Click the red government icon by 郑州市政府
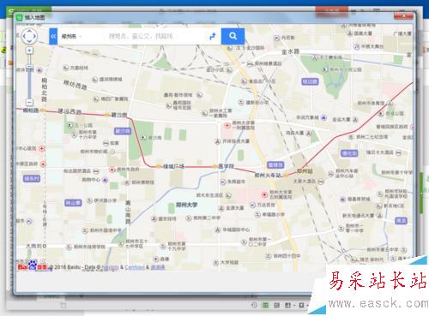 coord(112,170)
